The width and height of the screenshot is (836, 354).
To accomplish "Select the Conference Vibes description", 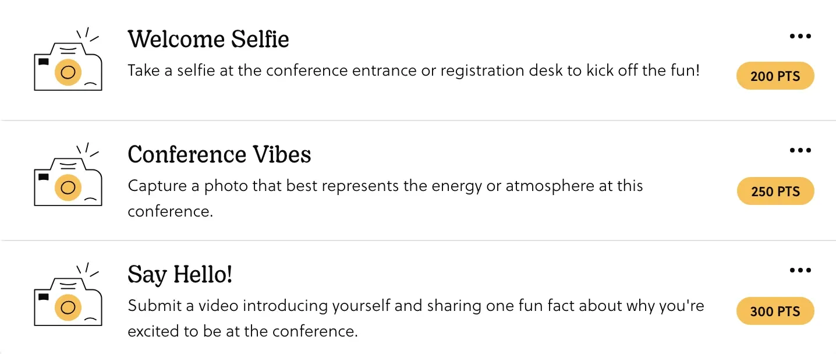I will coord(385,198).
